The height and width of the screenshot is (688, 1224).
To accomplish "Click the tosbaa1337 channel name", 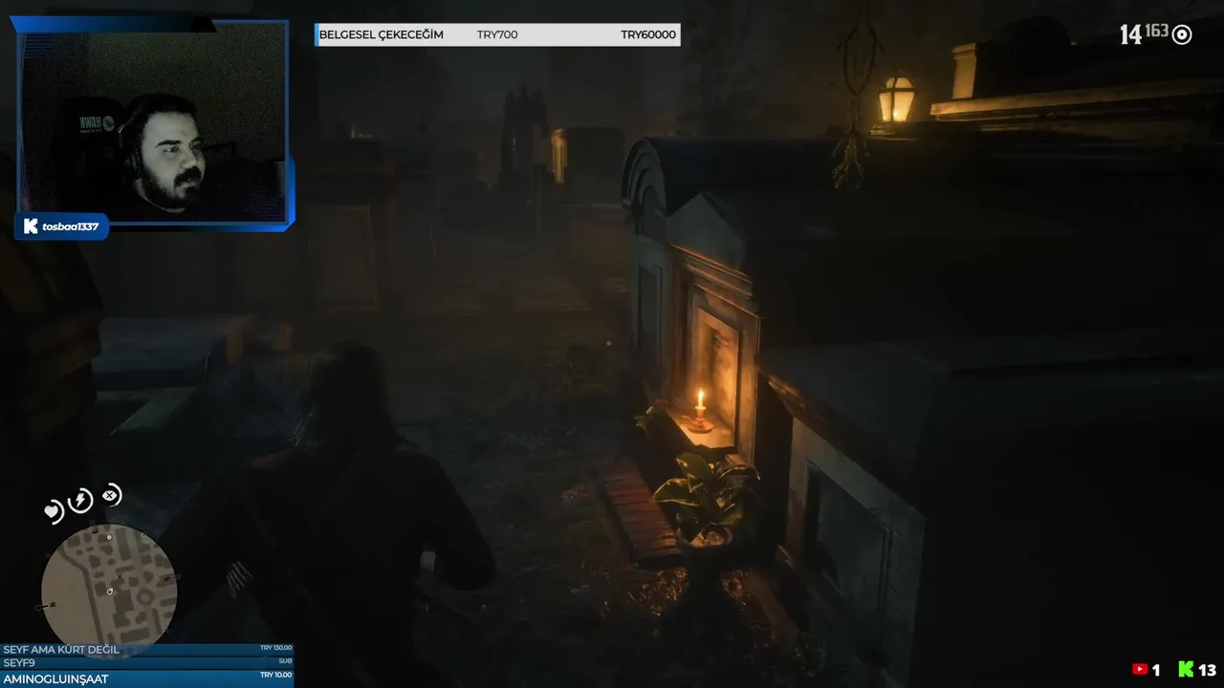I will point(71,226).
